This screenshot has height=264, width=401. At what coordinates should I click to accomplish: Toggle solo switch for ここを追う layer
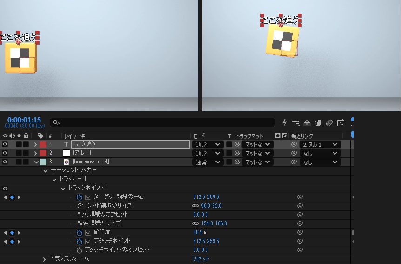click(19, 144)
